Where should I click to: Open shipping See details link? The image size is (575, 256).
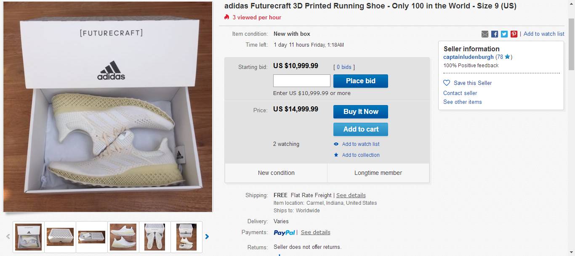point(351,195)
